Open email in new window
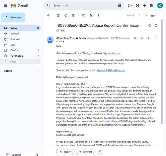The height and width of the screenshot is (156, 166). click(x=156, y=25)
